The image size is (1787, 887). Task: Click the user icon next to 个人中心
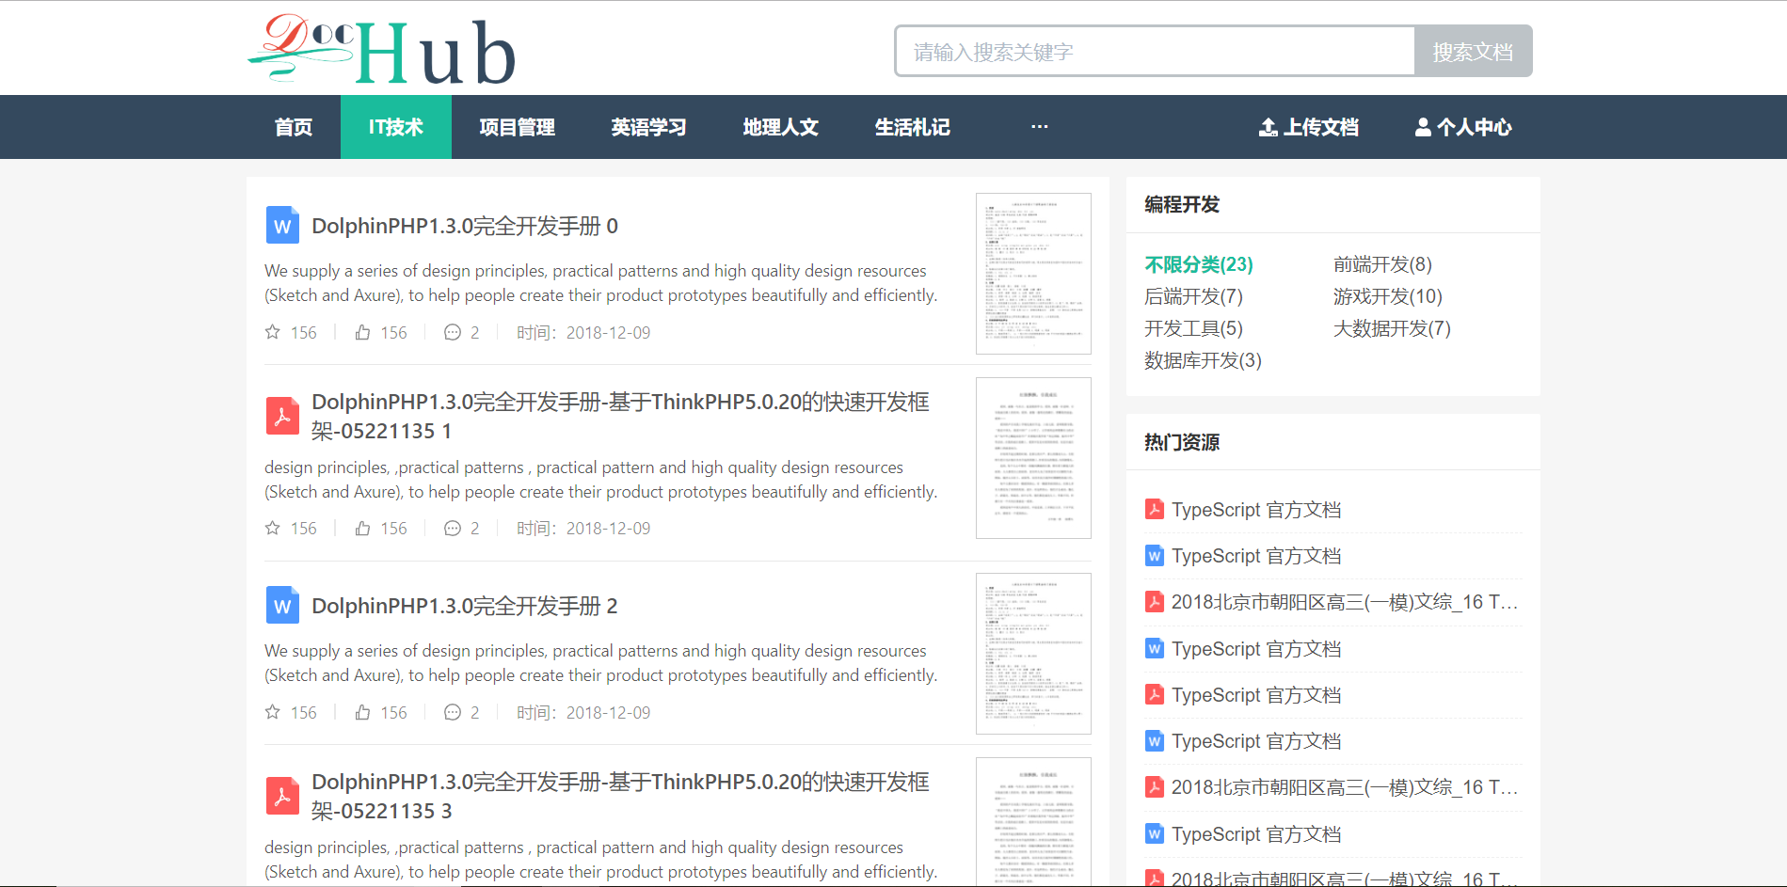tap(1423, 127)
